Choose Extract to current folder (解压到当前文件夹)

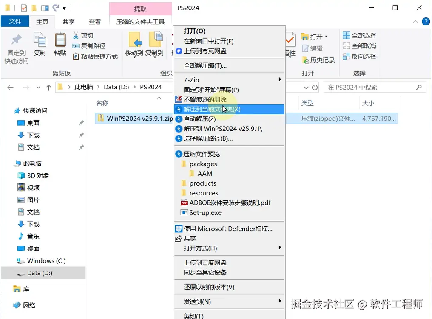(x=229, y=109)
